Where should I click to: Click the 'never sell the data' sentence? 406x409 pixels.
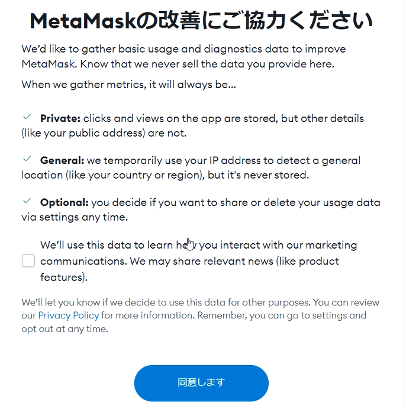pyautogui.click(x=207, y=64)
